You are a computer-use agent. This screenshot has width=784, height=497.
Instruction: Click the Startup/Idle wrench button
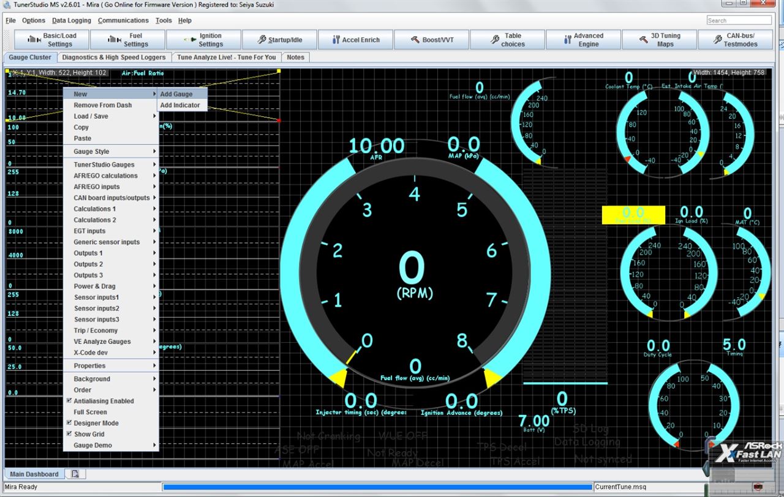click(x=279, y=40)
